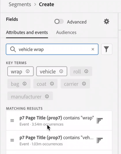
Task: Toggle the vehicle key term chip
Action: point(52,71)
